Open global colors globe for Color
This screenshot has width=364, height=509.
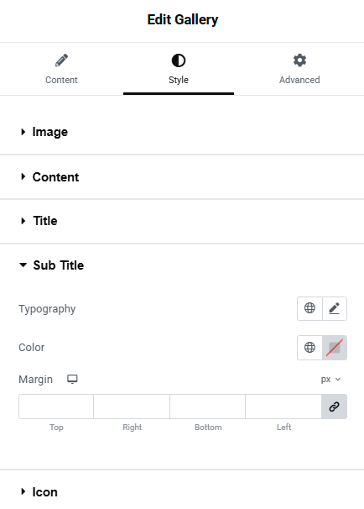[x=309, y=348]
